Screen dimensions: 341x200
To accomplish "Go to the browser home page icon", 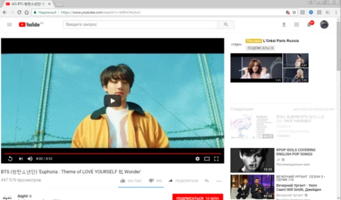I will [x=27, y=12].
